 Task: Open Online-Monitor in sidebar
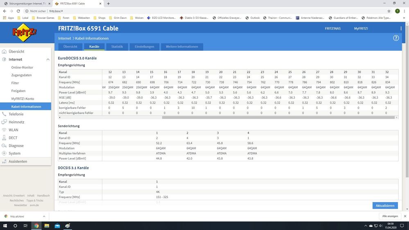click(x=22, y=67)
